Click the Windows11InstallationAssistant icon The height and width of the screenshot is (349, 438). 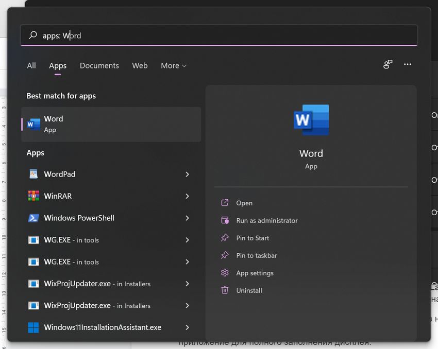click(x=33, y=327)
